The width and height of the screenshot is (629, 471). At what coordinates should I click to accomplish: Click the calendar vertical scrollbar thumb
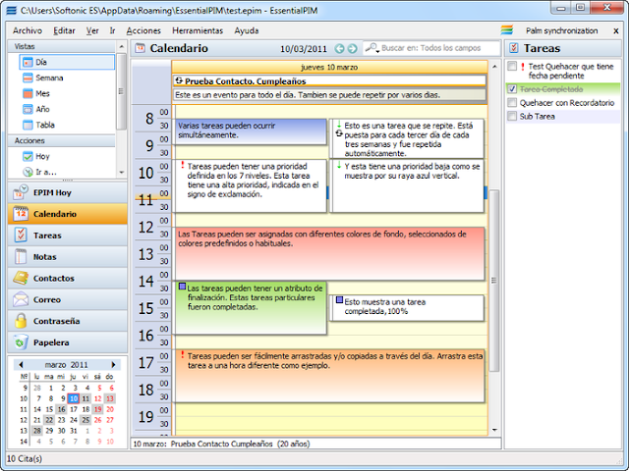coord(494,281)
